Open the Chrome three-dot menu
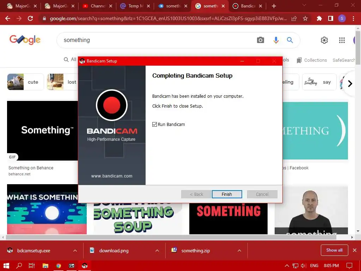The height and width of the screenshot is (271, 361). [353, 18]
